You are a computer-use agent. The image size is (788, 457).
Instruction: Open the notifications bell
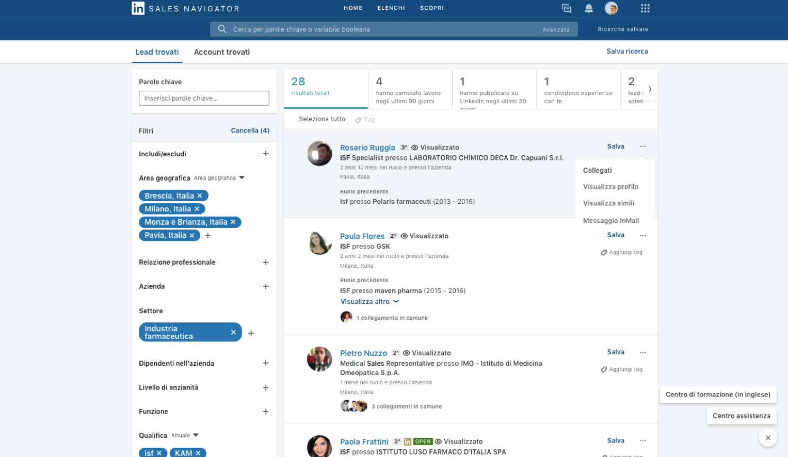[589, 8]
